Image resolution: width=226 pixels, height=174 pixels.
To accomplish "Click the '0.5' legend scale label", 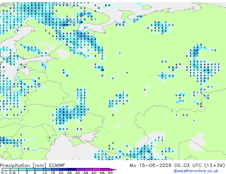I will pos(12,173).
